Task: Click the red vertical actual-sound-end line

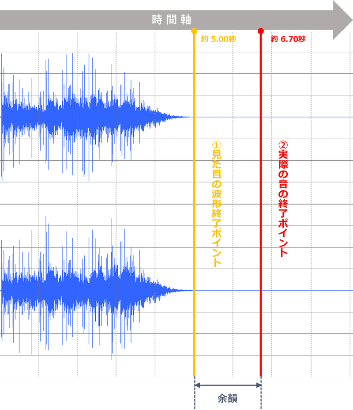Action: [x=261, y=204]
